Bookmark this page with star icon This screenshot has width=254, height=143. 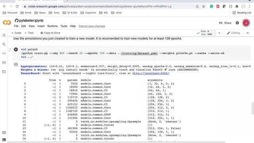(x=204, y=6)
